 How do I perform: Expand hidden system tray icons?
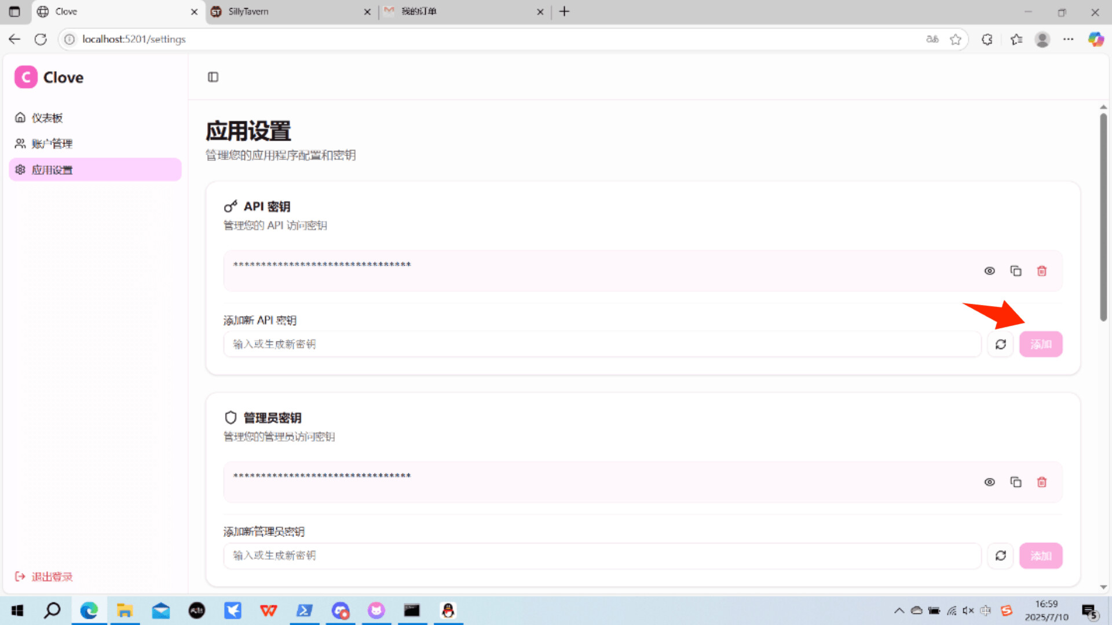(x=899, y=611)
